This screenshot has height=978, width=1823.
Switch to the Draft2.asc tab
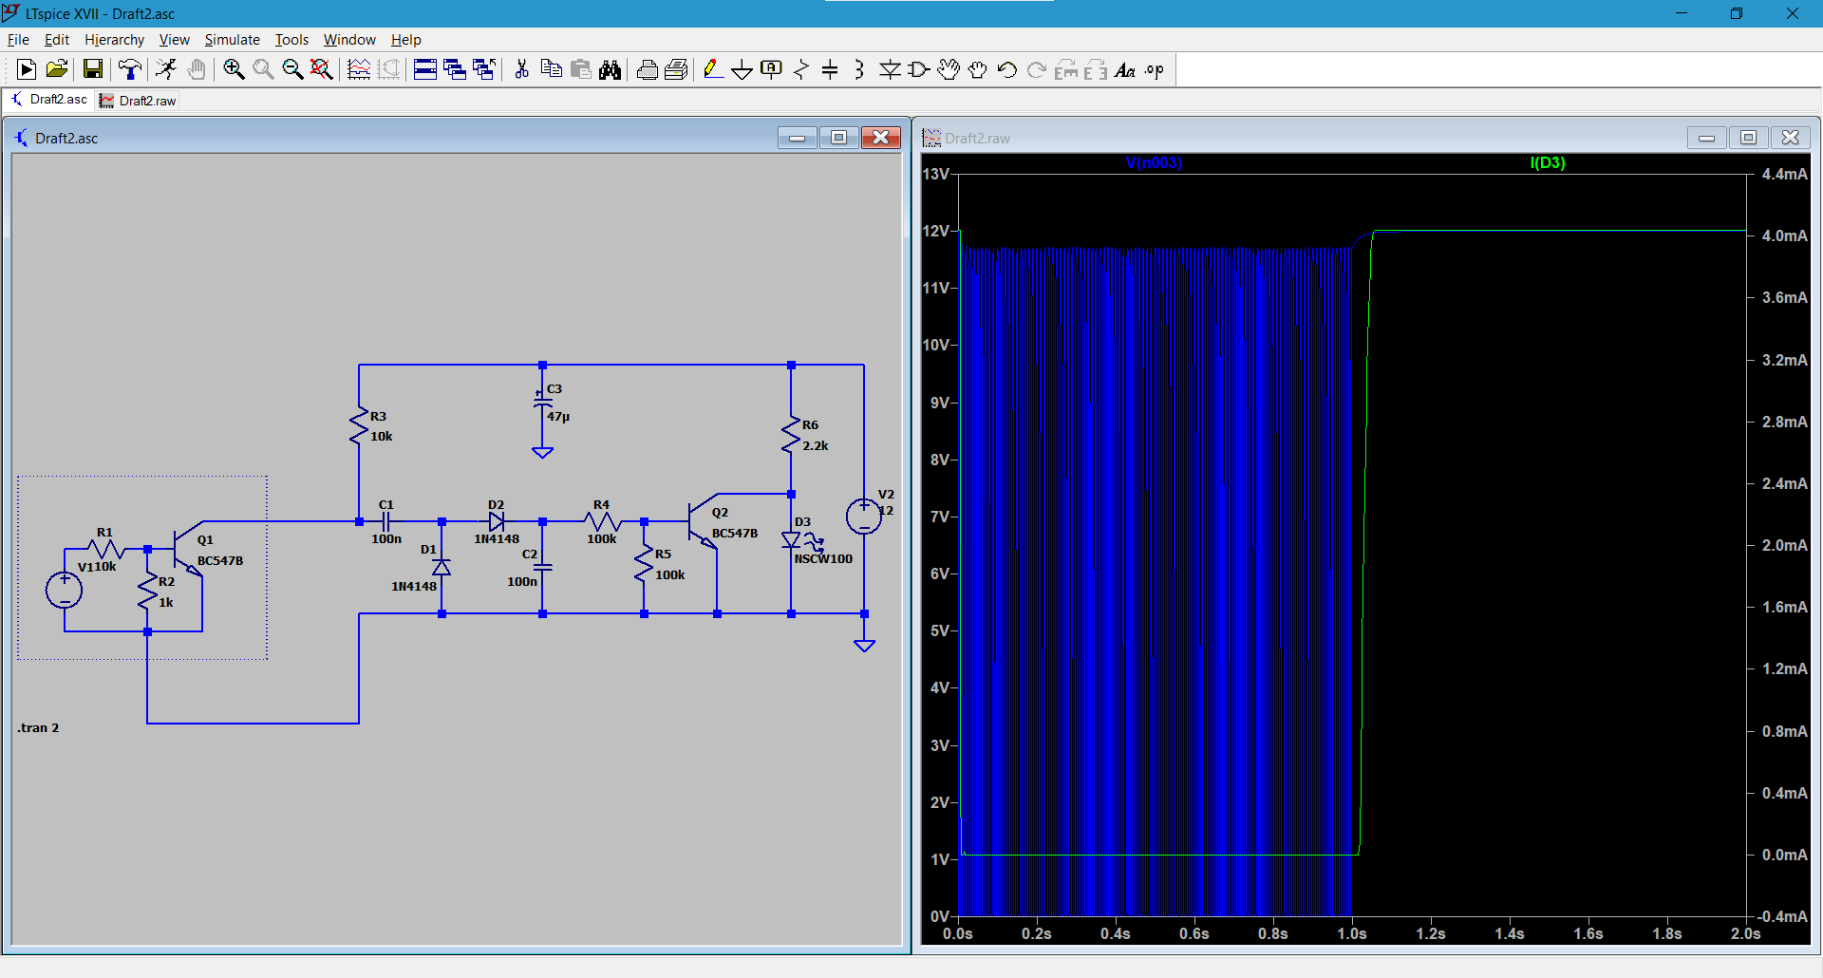pyautogui.click(x=49, y=100)
